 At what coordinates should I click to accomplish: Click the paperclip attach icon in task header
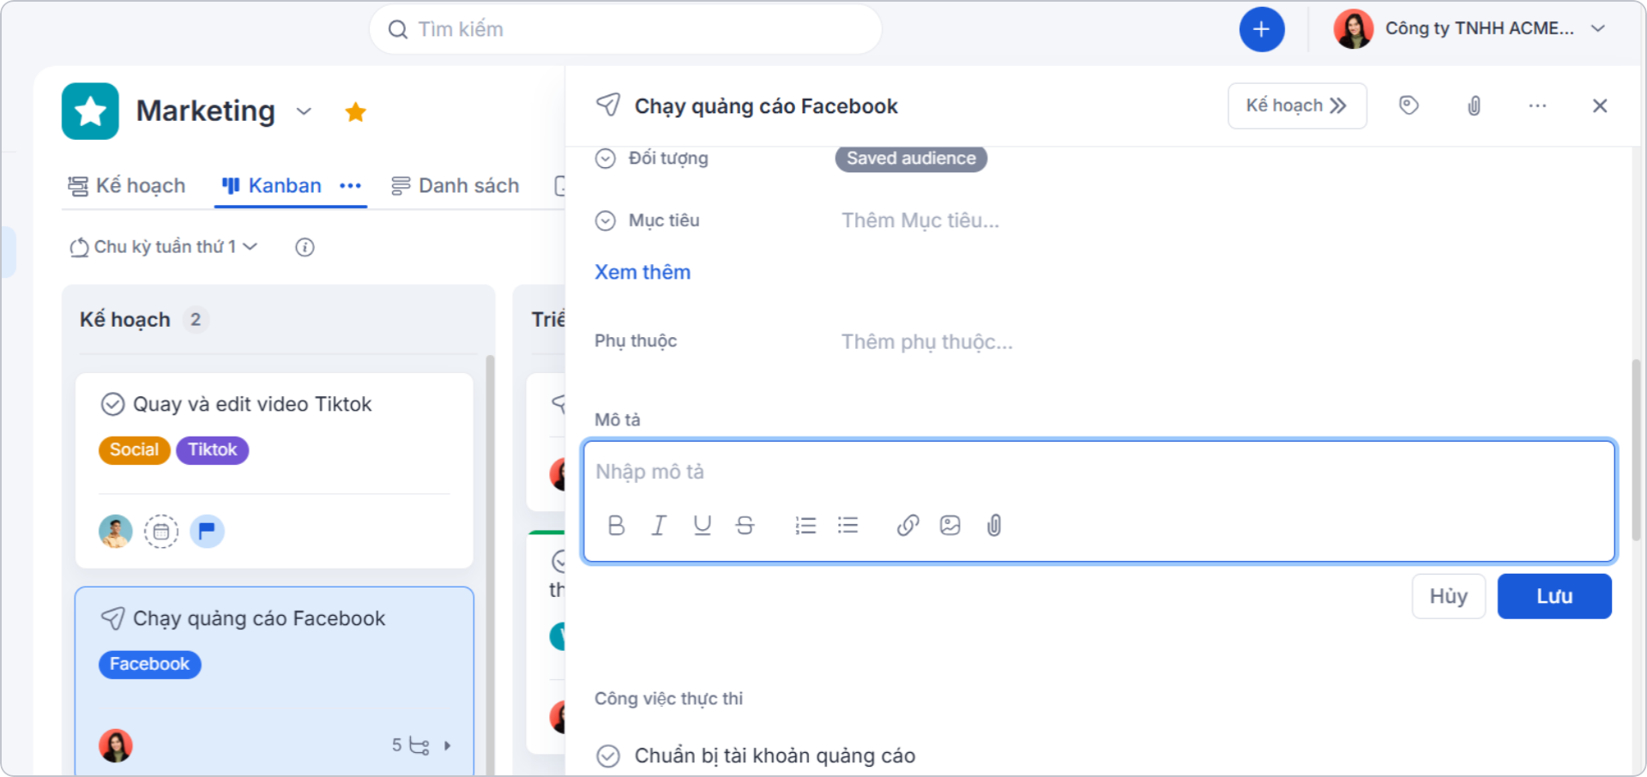click(1474, 105)
